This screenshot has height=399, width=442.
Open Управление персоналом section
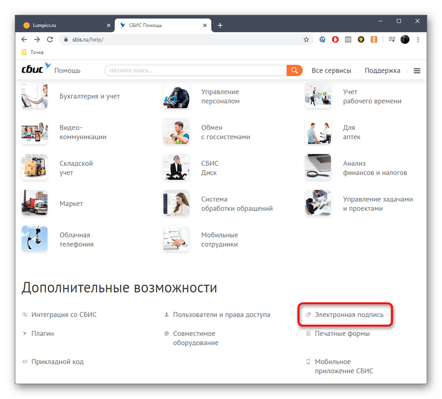220,96
